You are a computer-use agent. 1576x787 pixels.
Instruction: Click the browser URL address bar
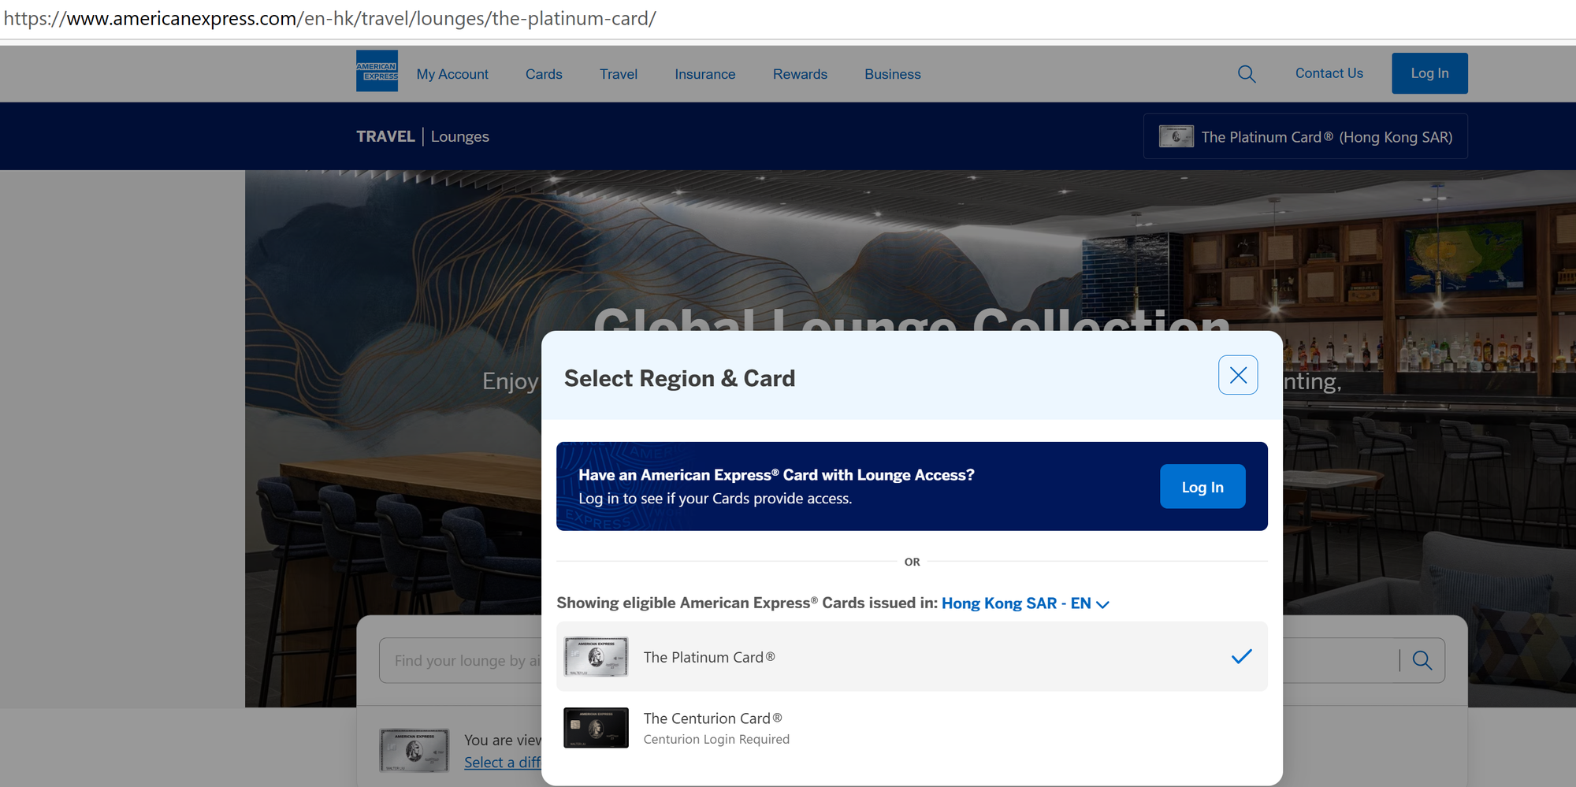click(x=788, y=18)
